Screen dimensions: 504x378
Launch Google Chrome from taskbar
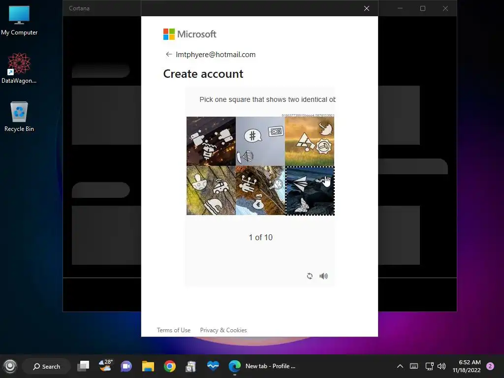click(x=170, y=366)
